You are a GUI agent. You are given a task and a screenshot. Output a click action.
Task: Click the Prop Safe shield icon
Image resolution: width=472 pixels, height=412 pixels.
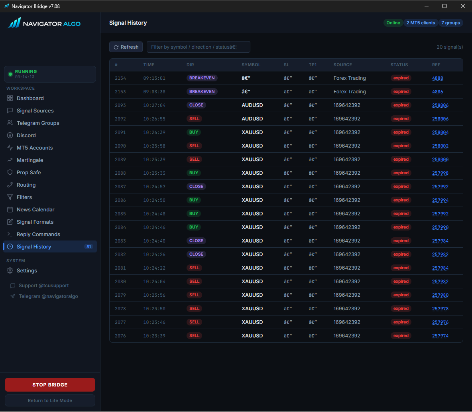tap(10, 172)
